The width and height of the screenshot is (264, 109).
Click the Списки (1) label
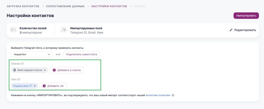tap(17, 64)
